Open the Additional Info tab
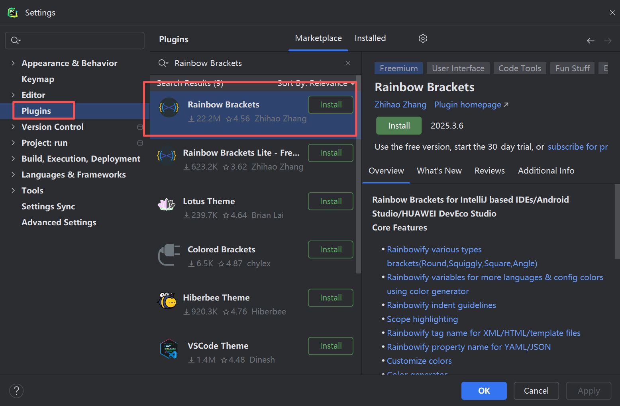The height and width of the screenshot is (406, 620). pyautogui.click(x=546, y=171)
